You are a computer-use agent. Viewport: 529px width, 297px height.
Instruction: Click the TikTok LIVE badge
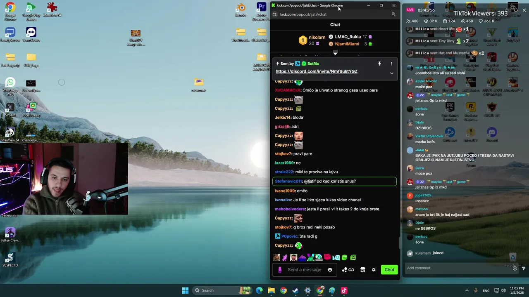tap(410, 9)
